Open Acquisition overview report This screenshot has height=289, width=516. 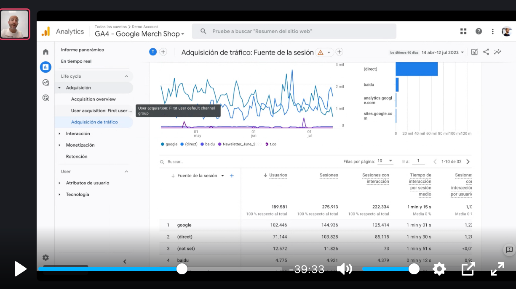point(94,99)
